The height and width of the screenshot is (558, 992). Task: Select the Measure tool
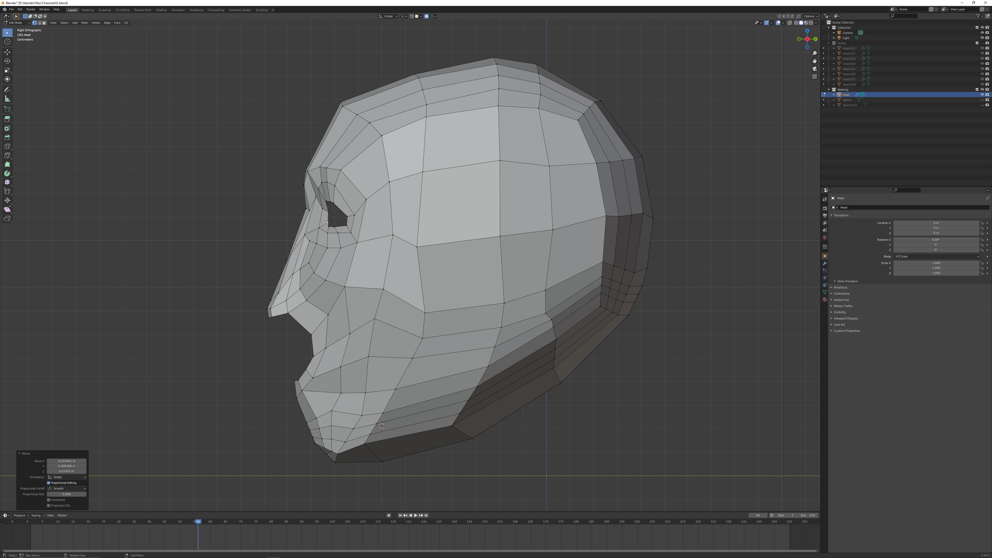pyautogui.click(x=7, y=99)
